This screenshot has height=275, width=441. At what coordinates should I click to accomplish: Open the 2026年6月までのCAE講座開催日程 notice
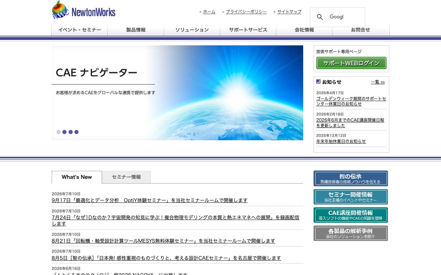click(x=350, y=123)
